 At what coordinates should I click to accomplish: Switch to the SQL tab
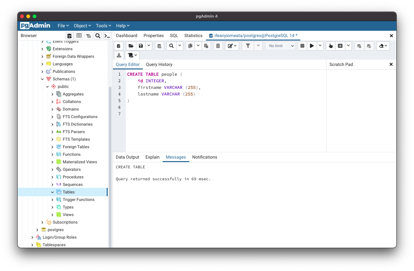pos(174,35)
